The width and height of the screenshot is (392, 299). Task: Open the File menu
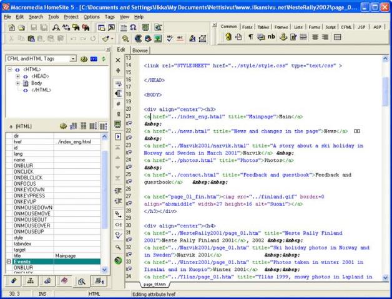[7, 17]
